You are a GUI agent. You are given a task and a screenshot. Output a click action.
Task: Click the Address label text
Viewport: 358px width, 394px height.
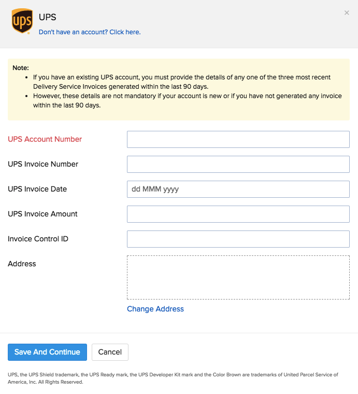coord(22,264)
